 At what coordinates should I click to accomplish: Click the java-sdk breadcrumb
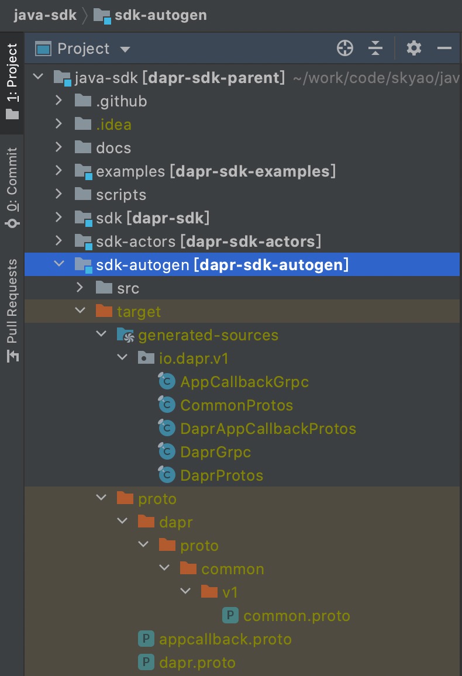pyautogui.click(x=45, y=15)
